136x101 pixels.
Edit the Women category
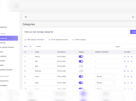coord(125,57)
